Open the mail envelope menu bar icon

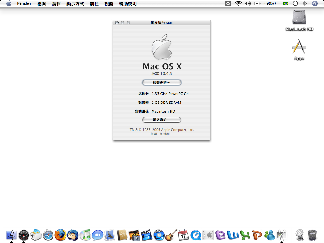coord(228,3)
